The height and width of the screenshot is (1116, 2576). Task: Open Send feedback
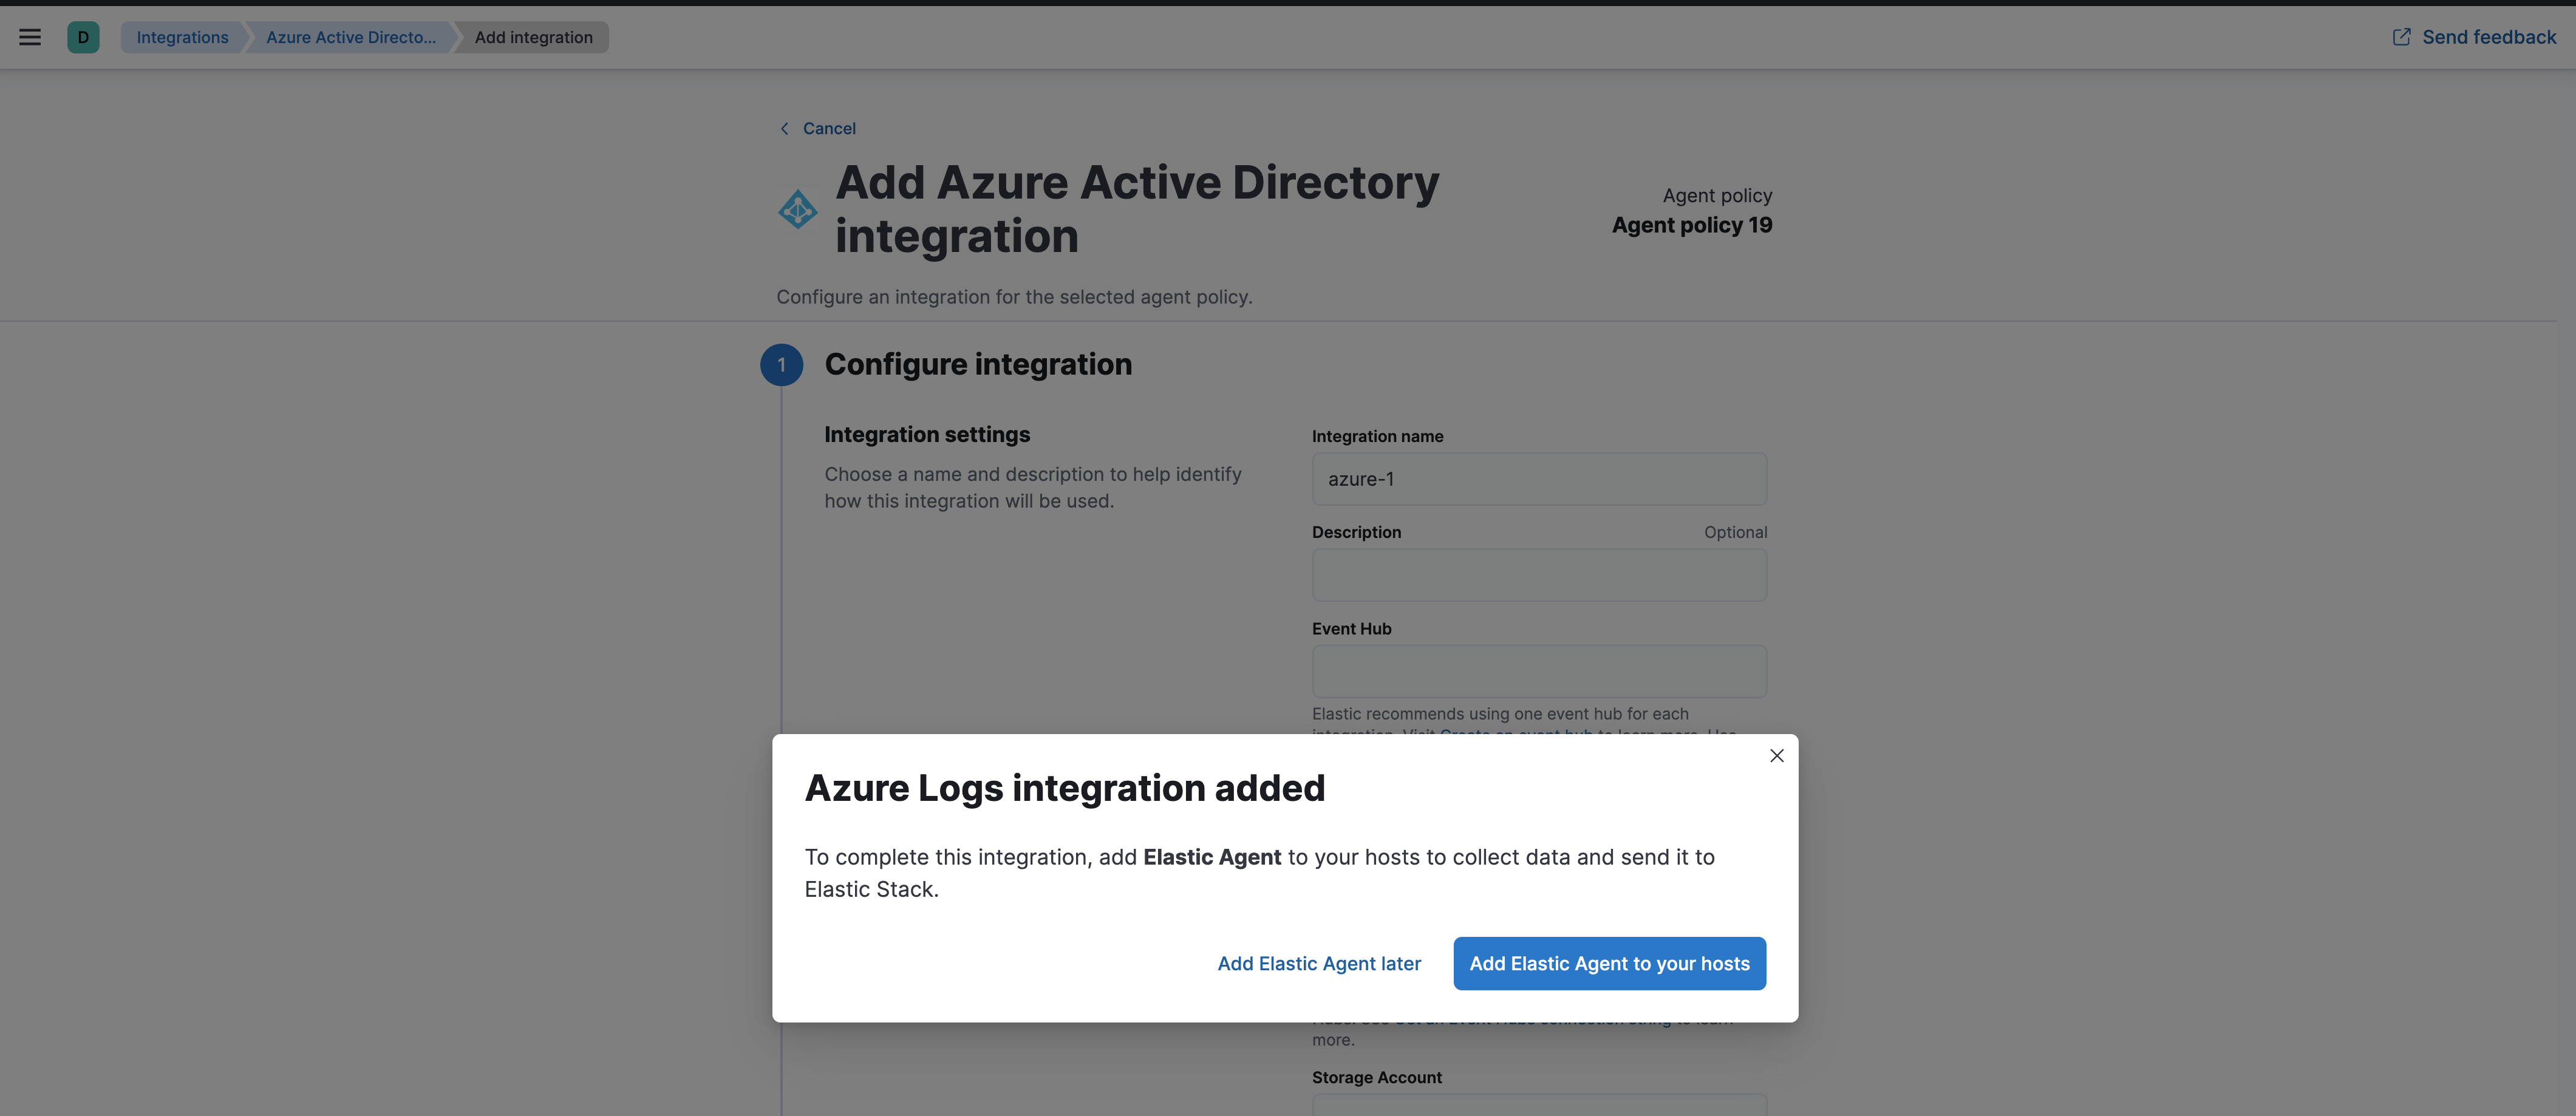tap(2488, 36)
